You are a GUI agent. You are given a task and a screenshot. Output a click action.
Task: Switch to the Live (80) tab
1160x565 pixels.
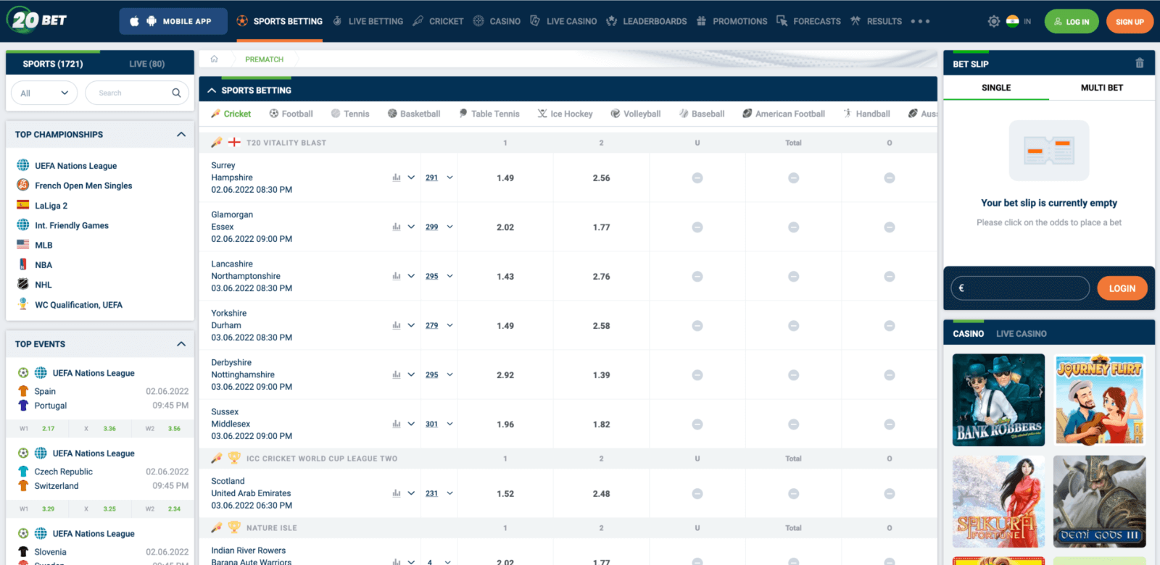tap(146, 64)
